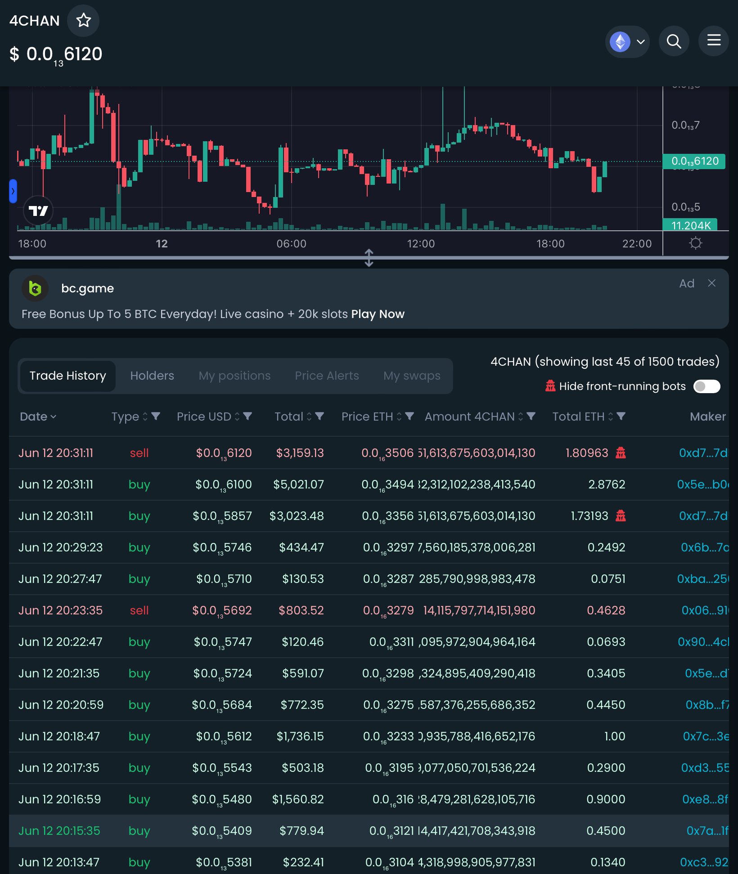738x874 pixels.
Task: Click the 1.00 Total ETH value
Action: 615,736
